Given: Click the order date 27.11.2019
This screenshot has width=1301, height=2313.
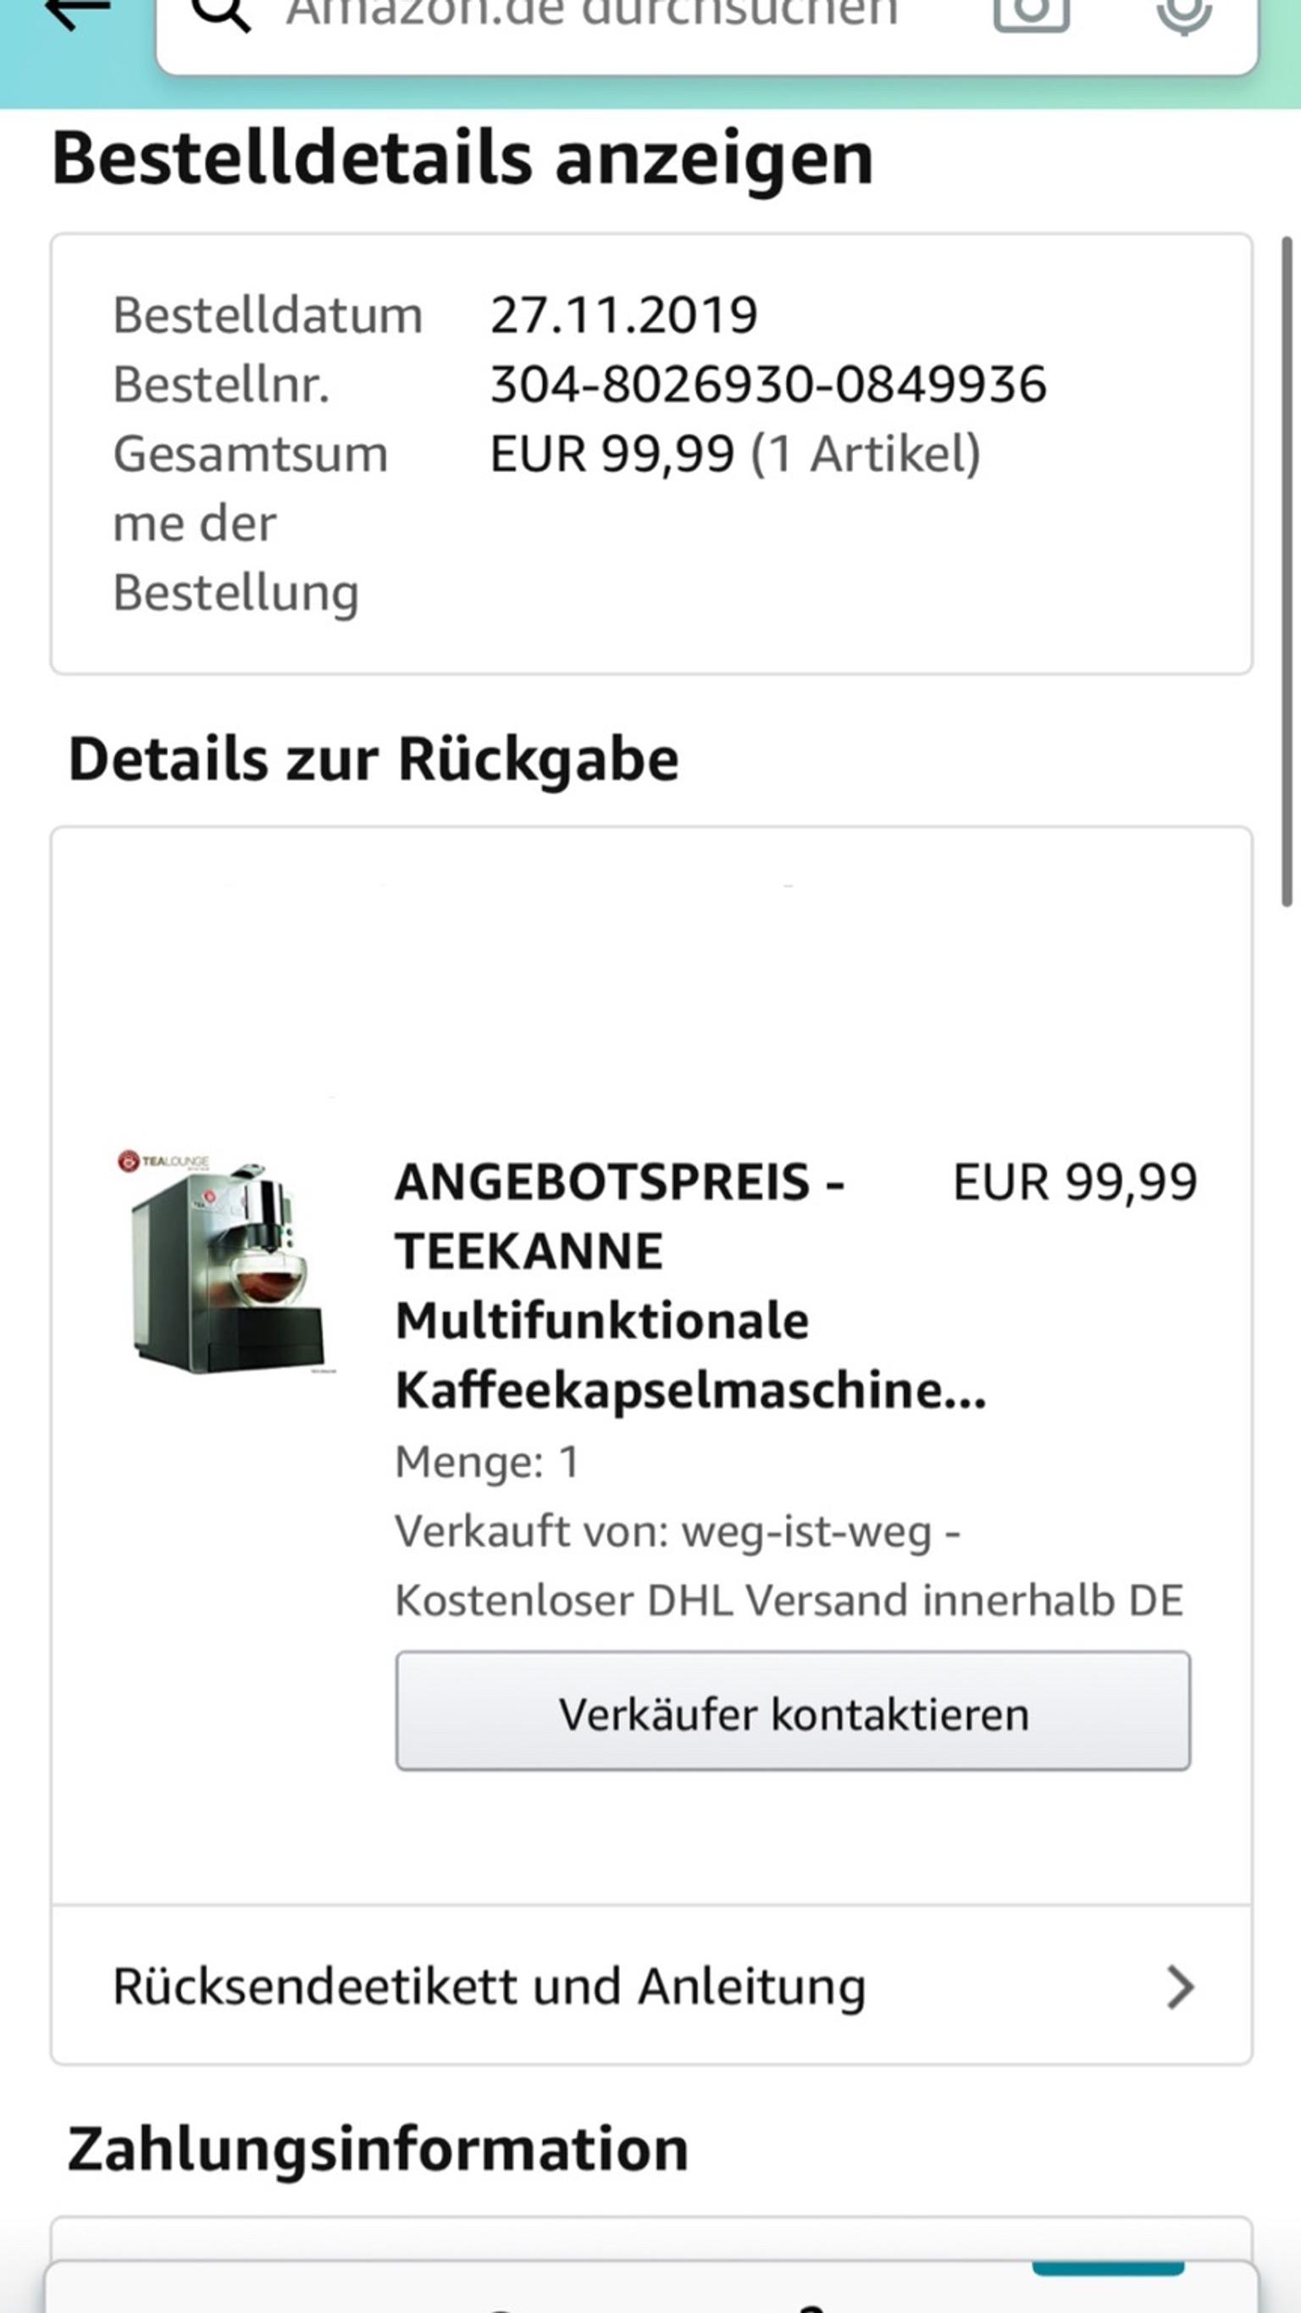Looking at the screenshot, I should click(624, 315).
